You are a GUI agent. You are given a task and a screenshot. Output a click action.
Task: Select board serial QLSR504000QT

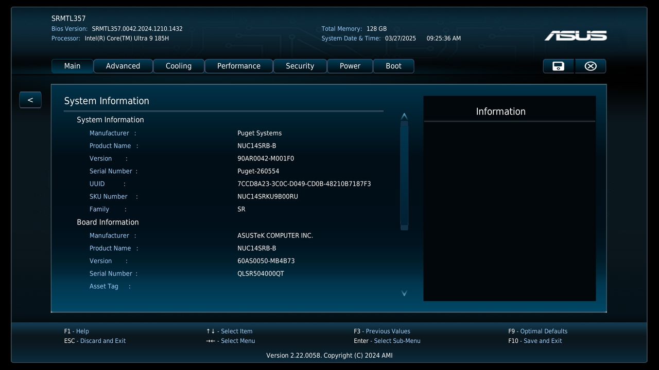[x=261, y=273]
